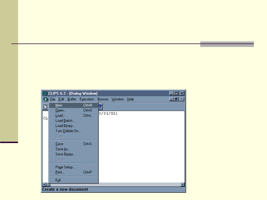Choose Save from the File menu
The image size is (267, 200).
point(73,144)
